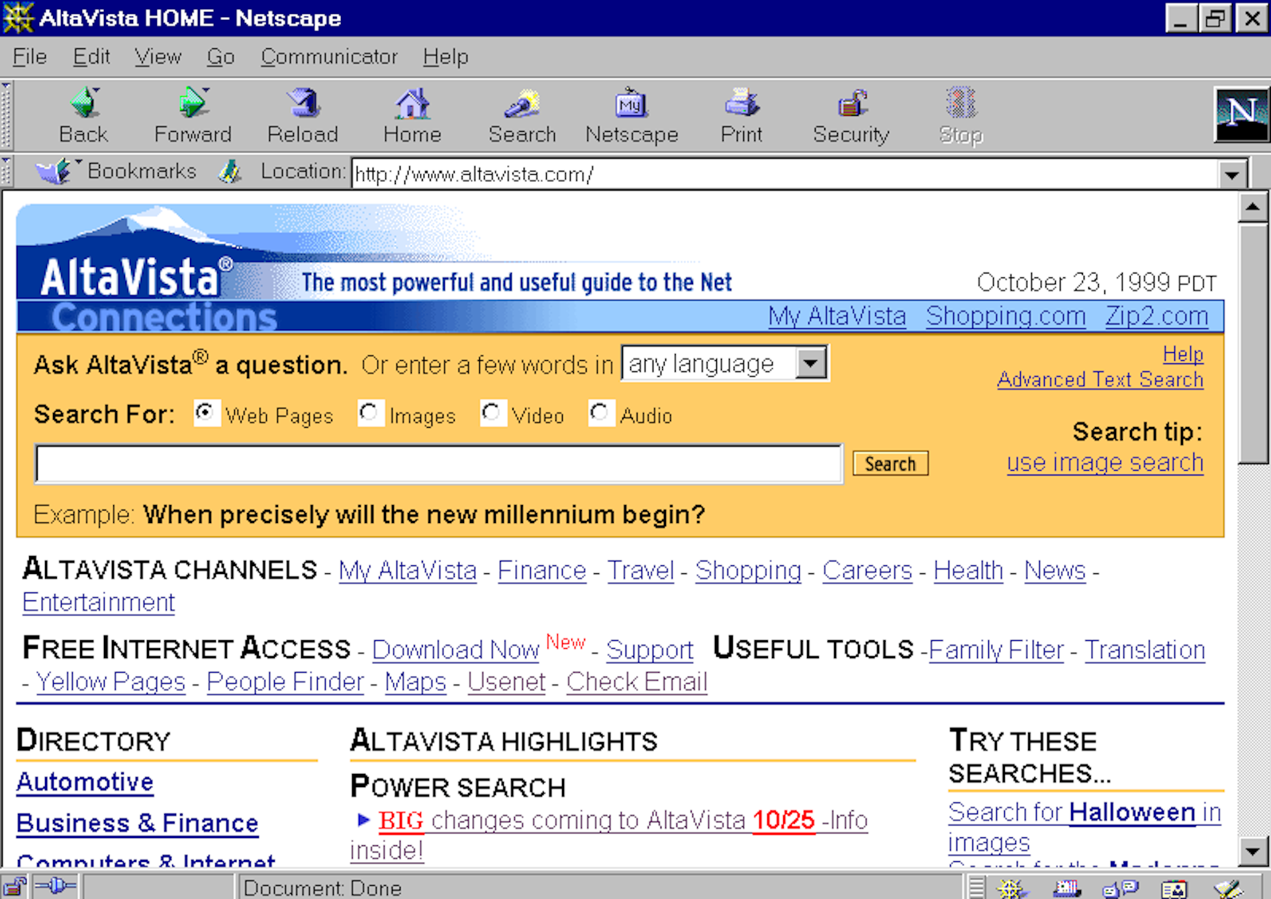Expand the any language dropdown

811,363
